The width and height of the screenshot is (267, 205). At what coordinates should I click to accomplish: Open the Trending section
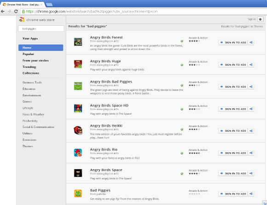pos(29,67)
